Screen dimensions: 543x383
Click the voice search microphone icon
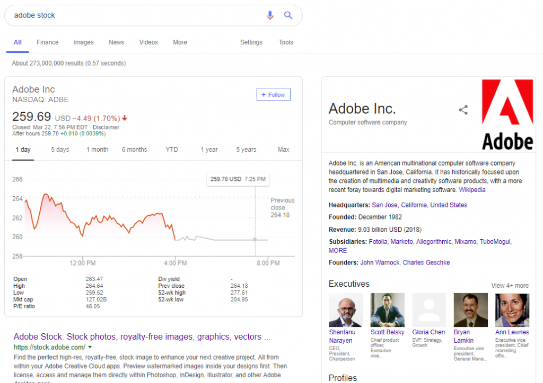point(270,15)
